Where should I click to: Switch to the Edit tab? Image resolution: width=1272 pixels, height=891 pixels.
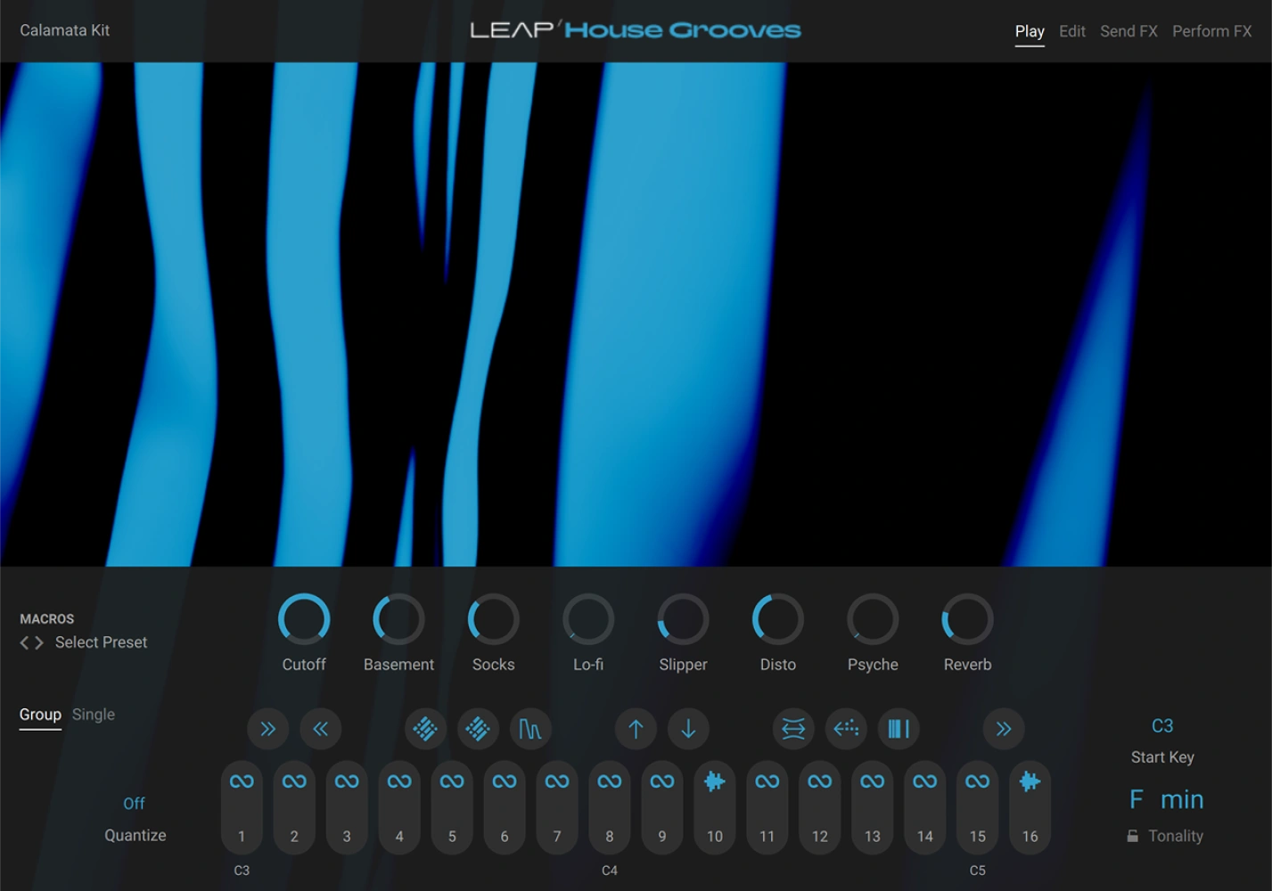(x=1071, y=30)
